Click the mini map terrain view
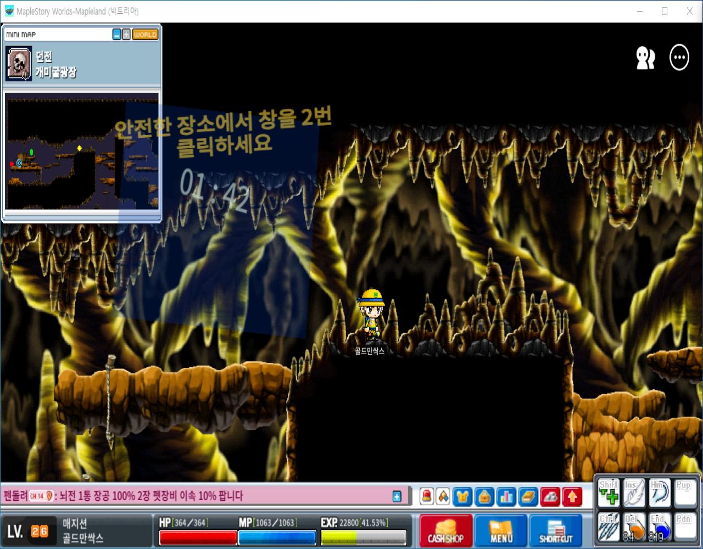Screen dimensions: 703x549 tap(82, 151)
